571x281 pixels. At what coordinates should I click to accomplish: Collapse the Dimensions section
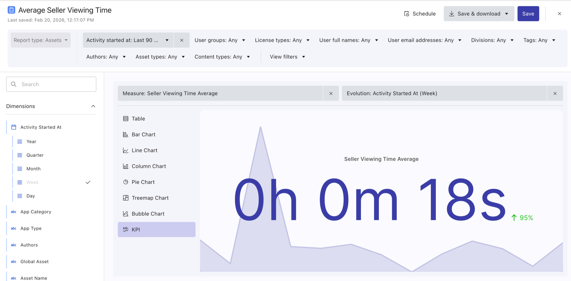point(93,106)
